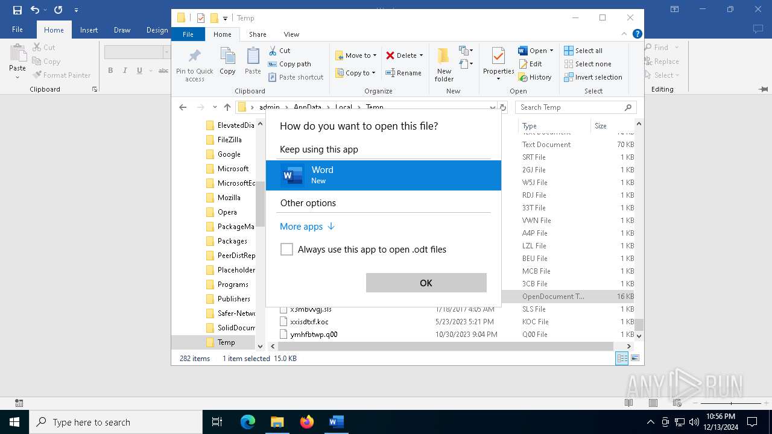Click Invert selection in Explorer ribbon
Viewport: 772px width, 434px height.
pos(593,77)
